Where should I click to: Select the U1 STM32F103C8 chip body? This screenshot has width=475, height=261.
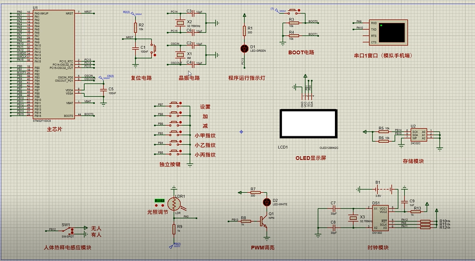point(54,64)
